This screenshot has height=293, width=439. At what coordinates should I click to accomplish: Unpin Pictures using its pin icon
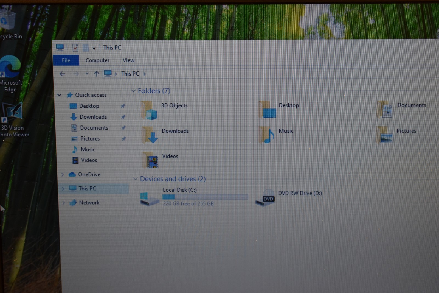pyautogui.click(x=124, y=139)
